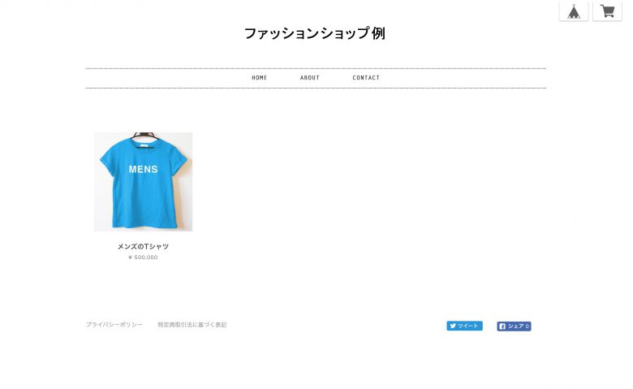Click the Facebook logo icon

pos(502,326)
